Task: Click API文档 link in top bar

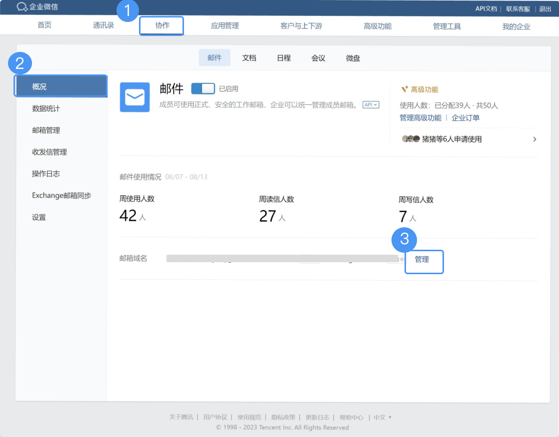Action: coord(485,8)
